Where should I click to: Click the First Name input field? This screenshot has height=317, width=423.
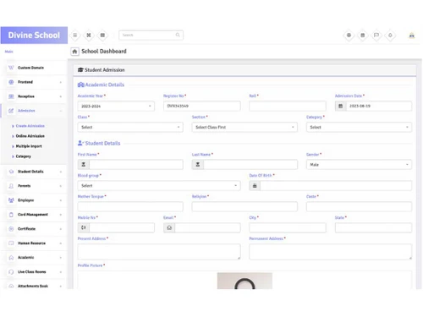pyautogui.click(x=136, y=165)
